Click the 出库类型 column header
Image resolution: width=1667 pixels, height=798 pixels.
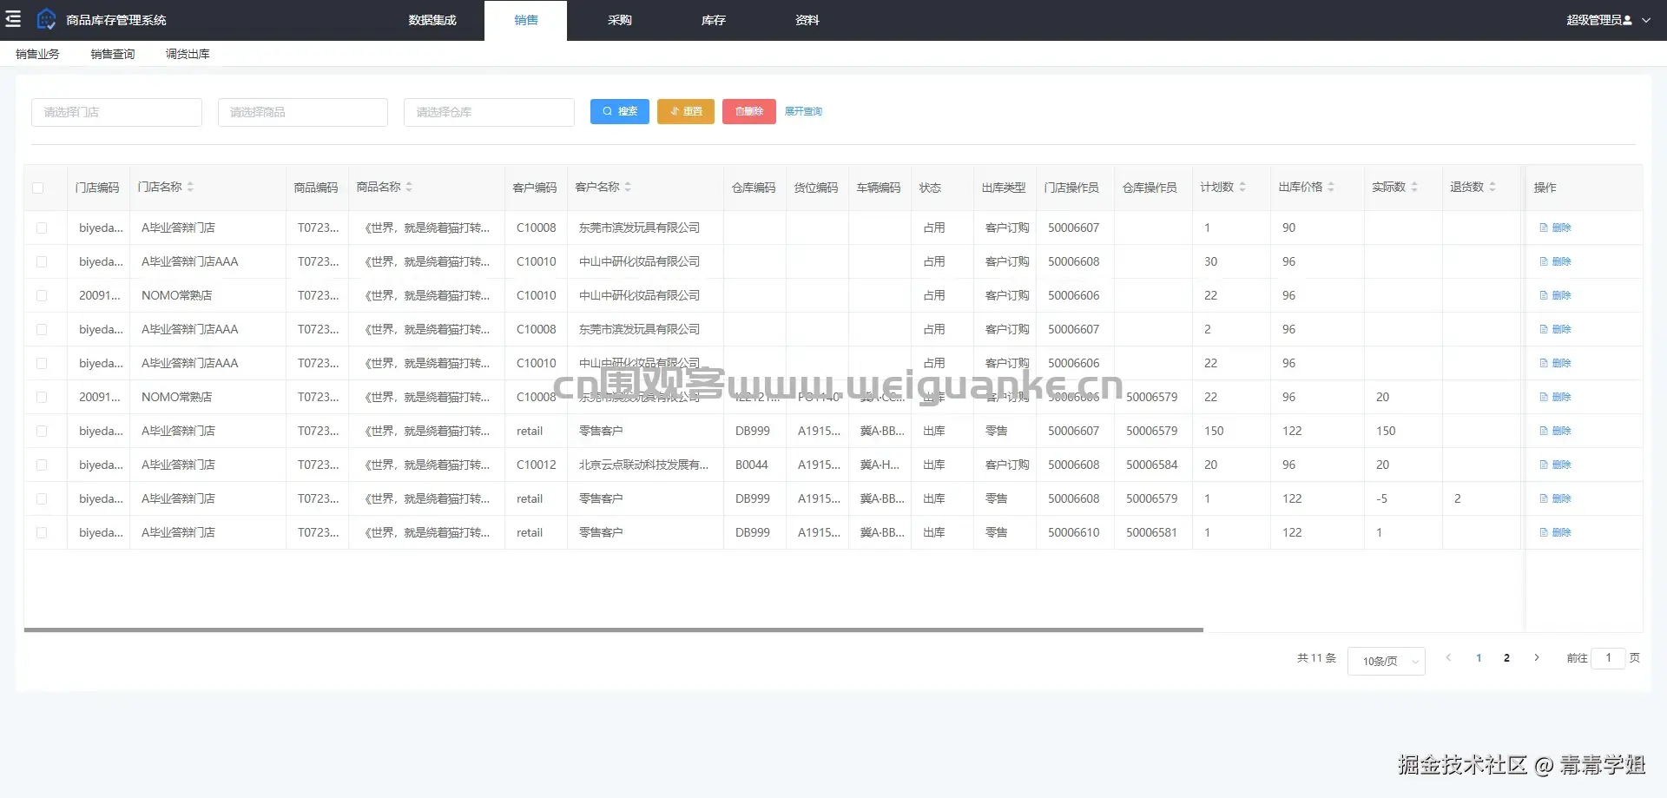click(1004, 188)
